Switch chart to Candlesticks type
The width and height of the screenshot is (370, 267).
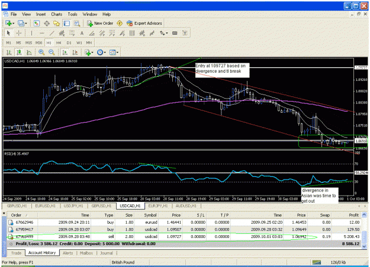tap(19, 52)
